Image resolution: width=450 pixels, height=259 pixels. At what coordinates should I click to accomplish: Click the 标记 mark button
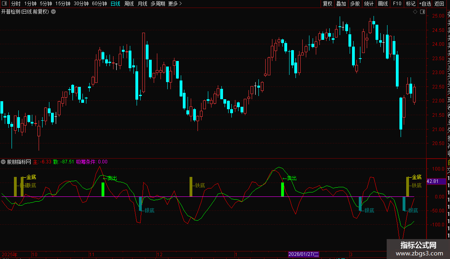411,4
